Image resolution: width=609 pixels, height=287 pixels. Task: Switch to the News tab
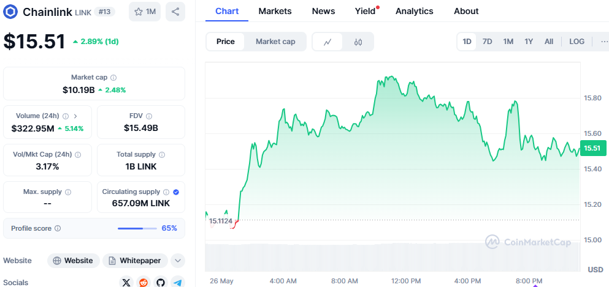(x=324, y=11)
